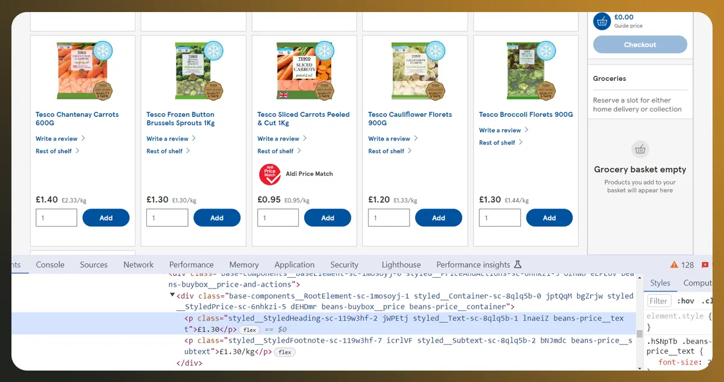Image resolution: width=724 pixels, height=382 pixels.
Task: Add Tesco Sliced Carrots to basket
Action: tap(327, 218)
